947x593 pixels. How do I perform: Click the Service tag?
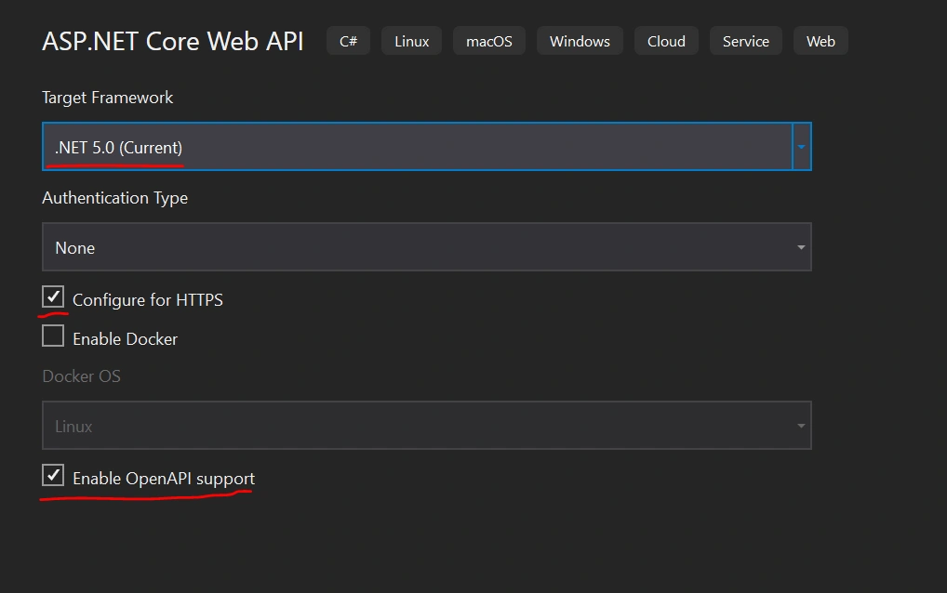[746, 41]
